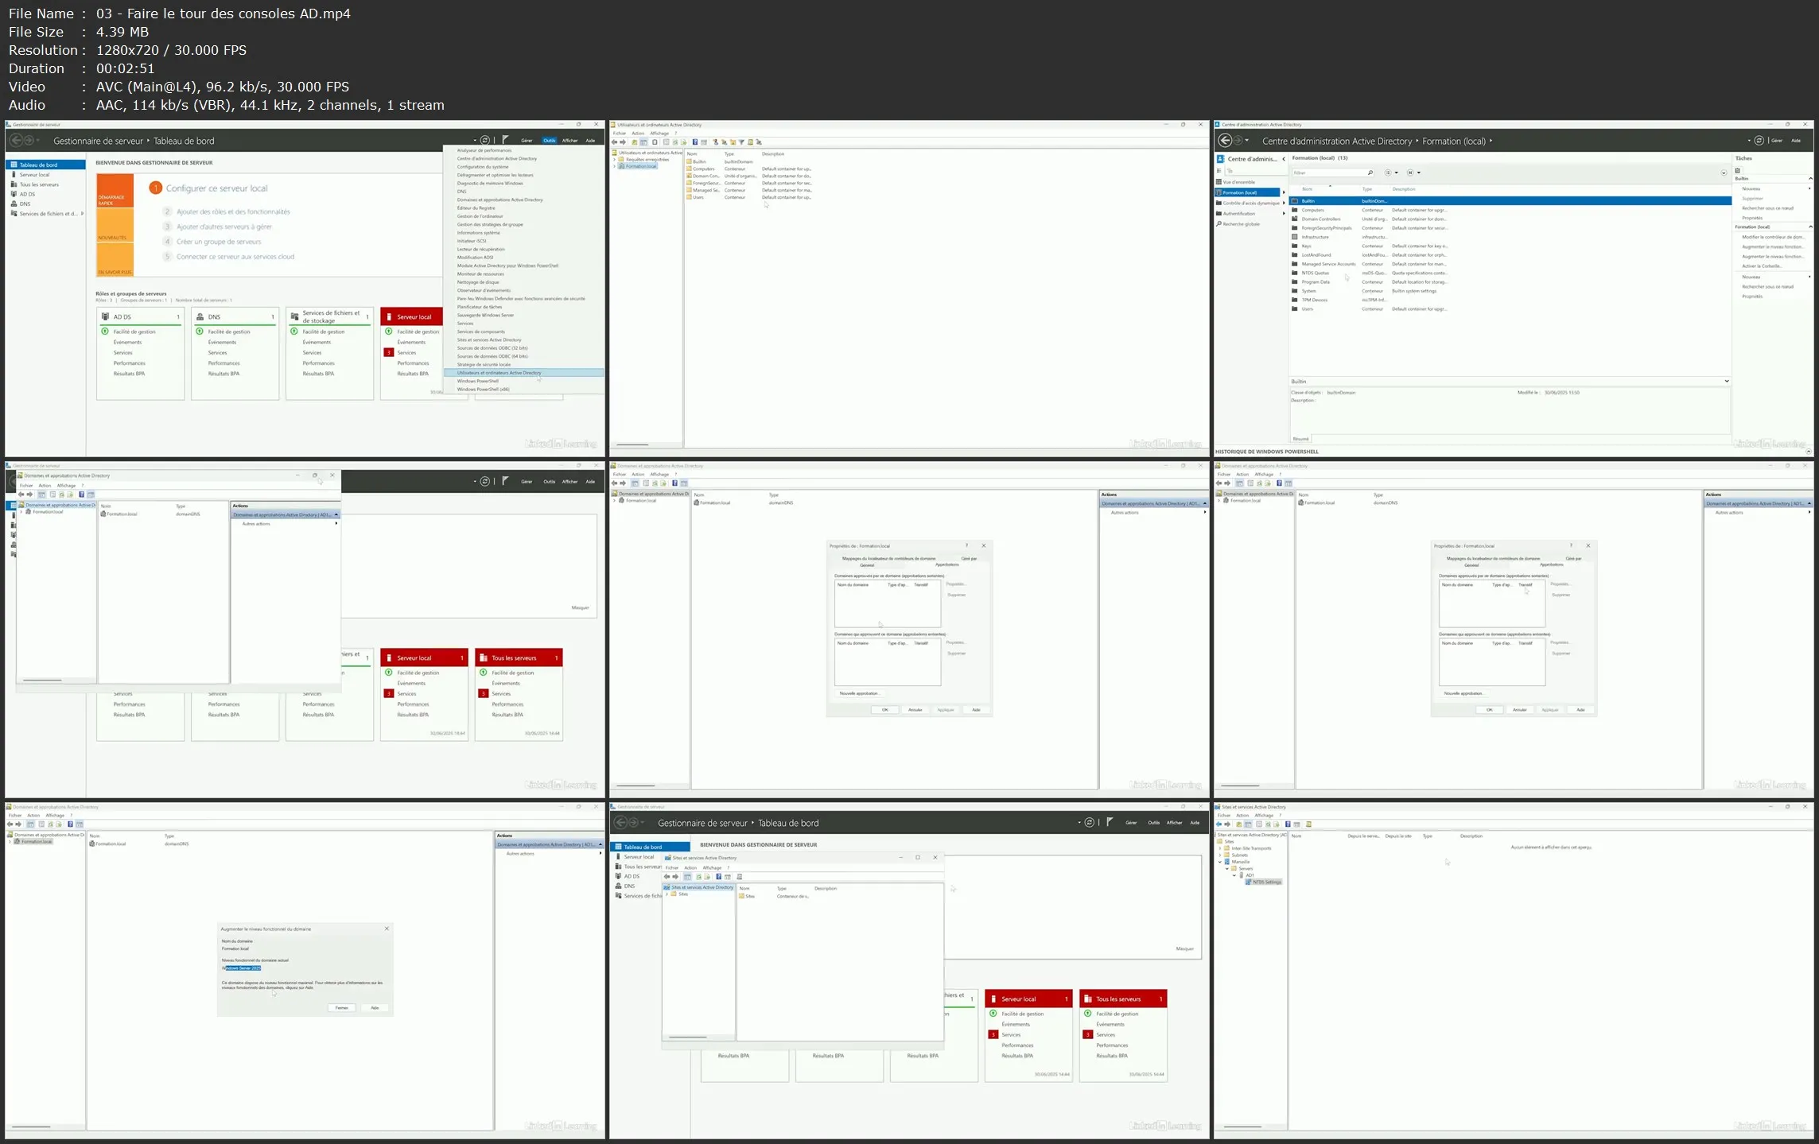Open the highlighted Outils menu in Server Manager
The width and height of the screenshot is (1819, 1144).
coord(549,141)
